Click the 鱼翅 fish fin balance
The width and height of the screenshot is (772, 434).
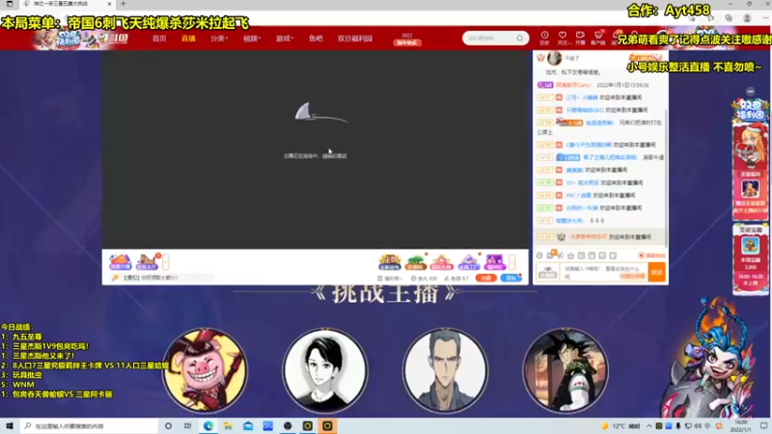(456, 279)
